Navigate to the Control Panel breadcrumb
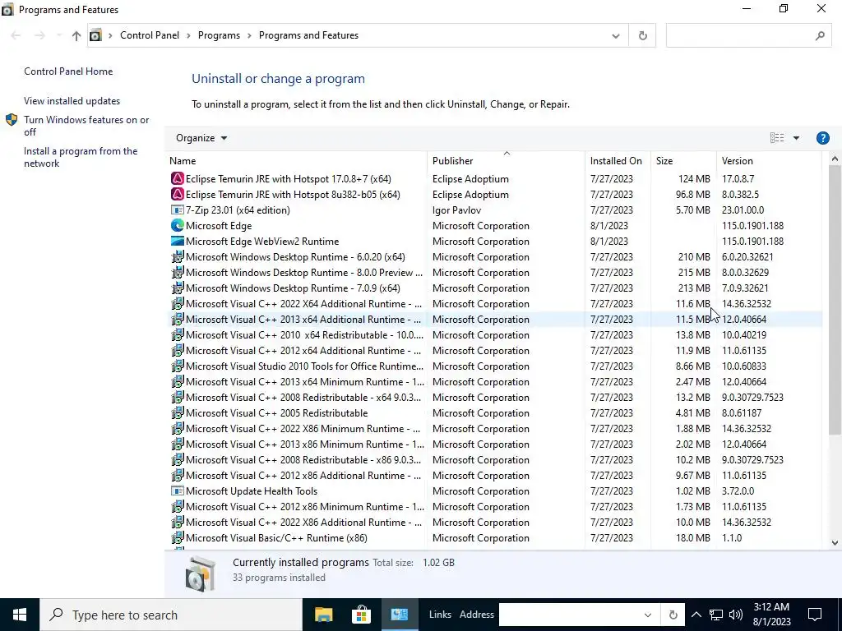 [150, 35]
